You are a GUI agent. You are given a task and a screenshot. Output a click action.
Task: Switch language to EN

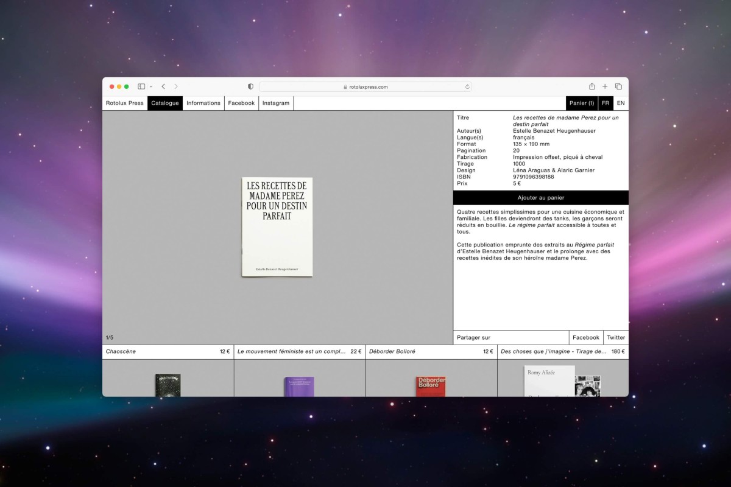pos(621,103)
